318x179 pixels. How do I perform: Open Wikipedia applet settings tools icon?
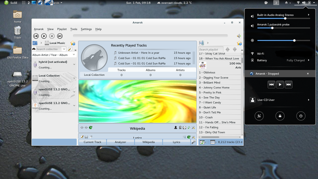pos(193,127)
